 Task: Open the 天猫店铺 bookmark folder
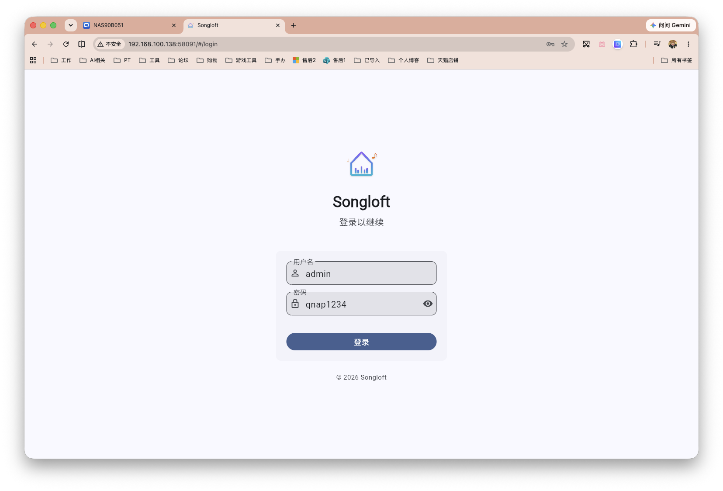[x=443, y=60]
